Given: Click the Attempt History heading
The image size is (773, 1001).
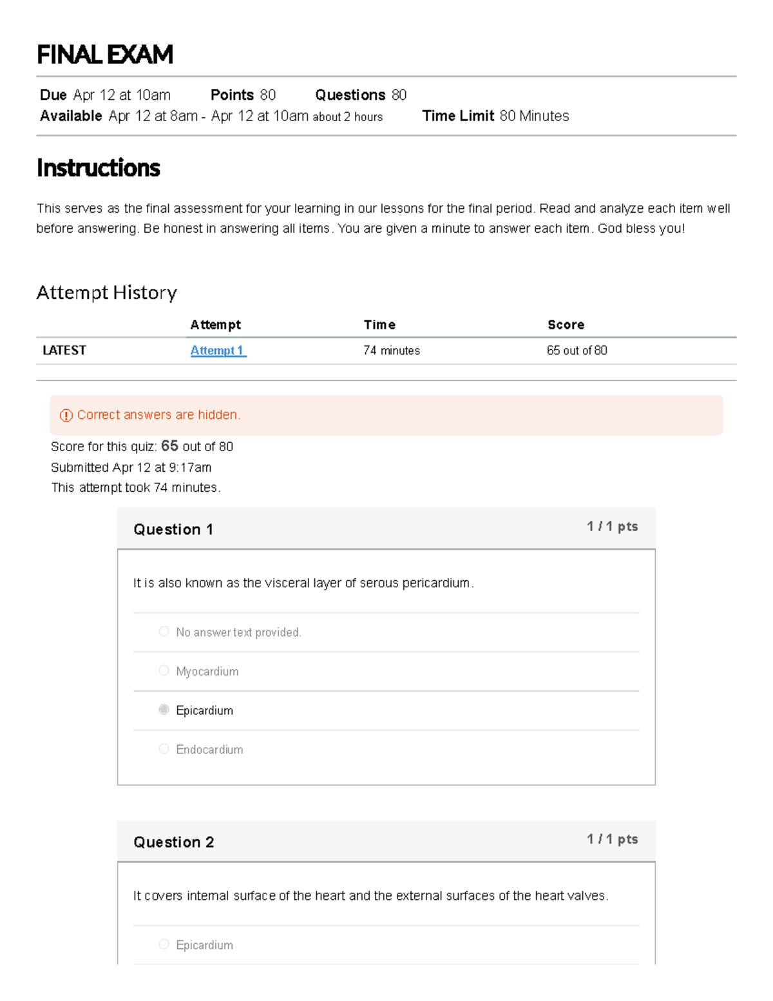Looking at the screenshot, I should [107, 293].
